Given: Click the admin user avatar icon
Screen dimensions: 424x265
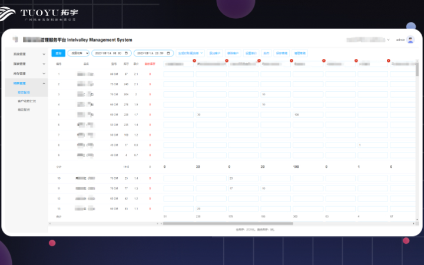Looking at the screenshot, I should (x=410, y=40).
